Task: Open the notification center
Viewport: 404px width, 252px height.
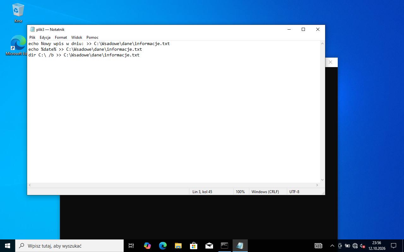Action: (394, 246)
